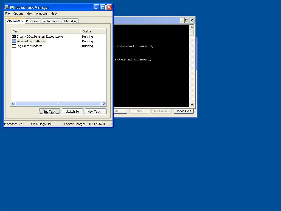Minimize the Windows Task Manager window
This screenshot has width=281, height=211.
point(96,7)
